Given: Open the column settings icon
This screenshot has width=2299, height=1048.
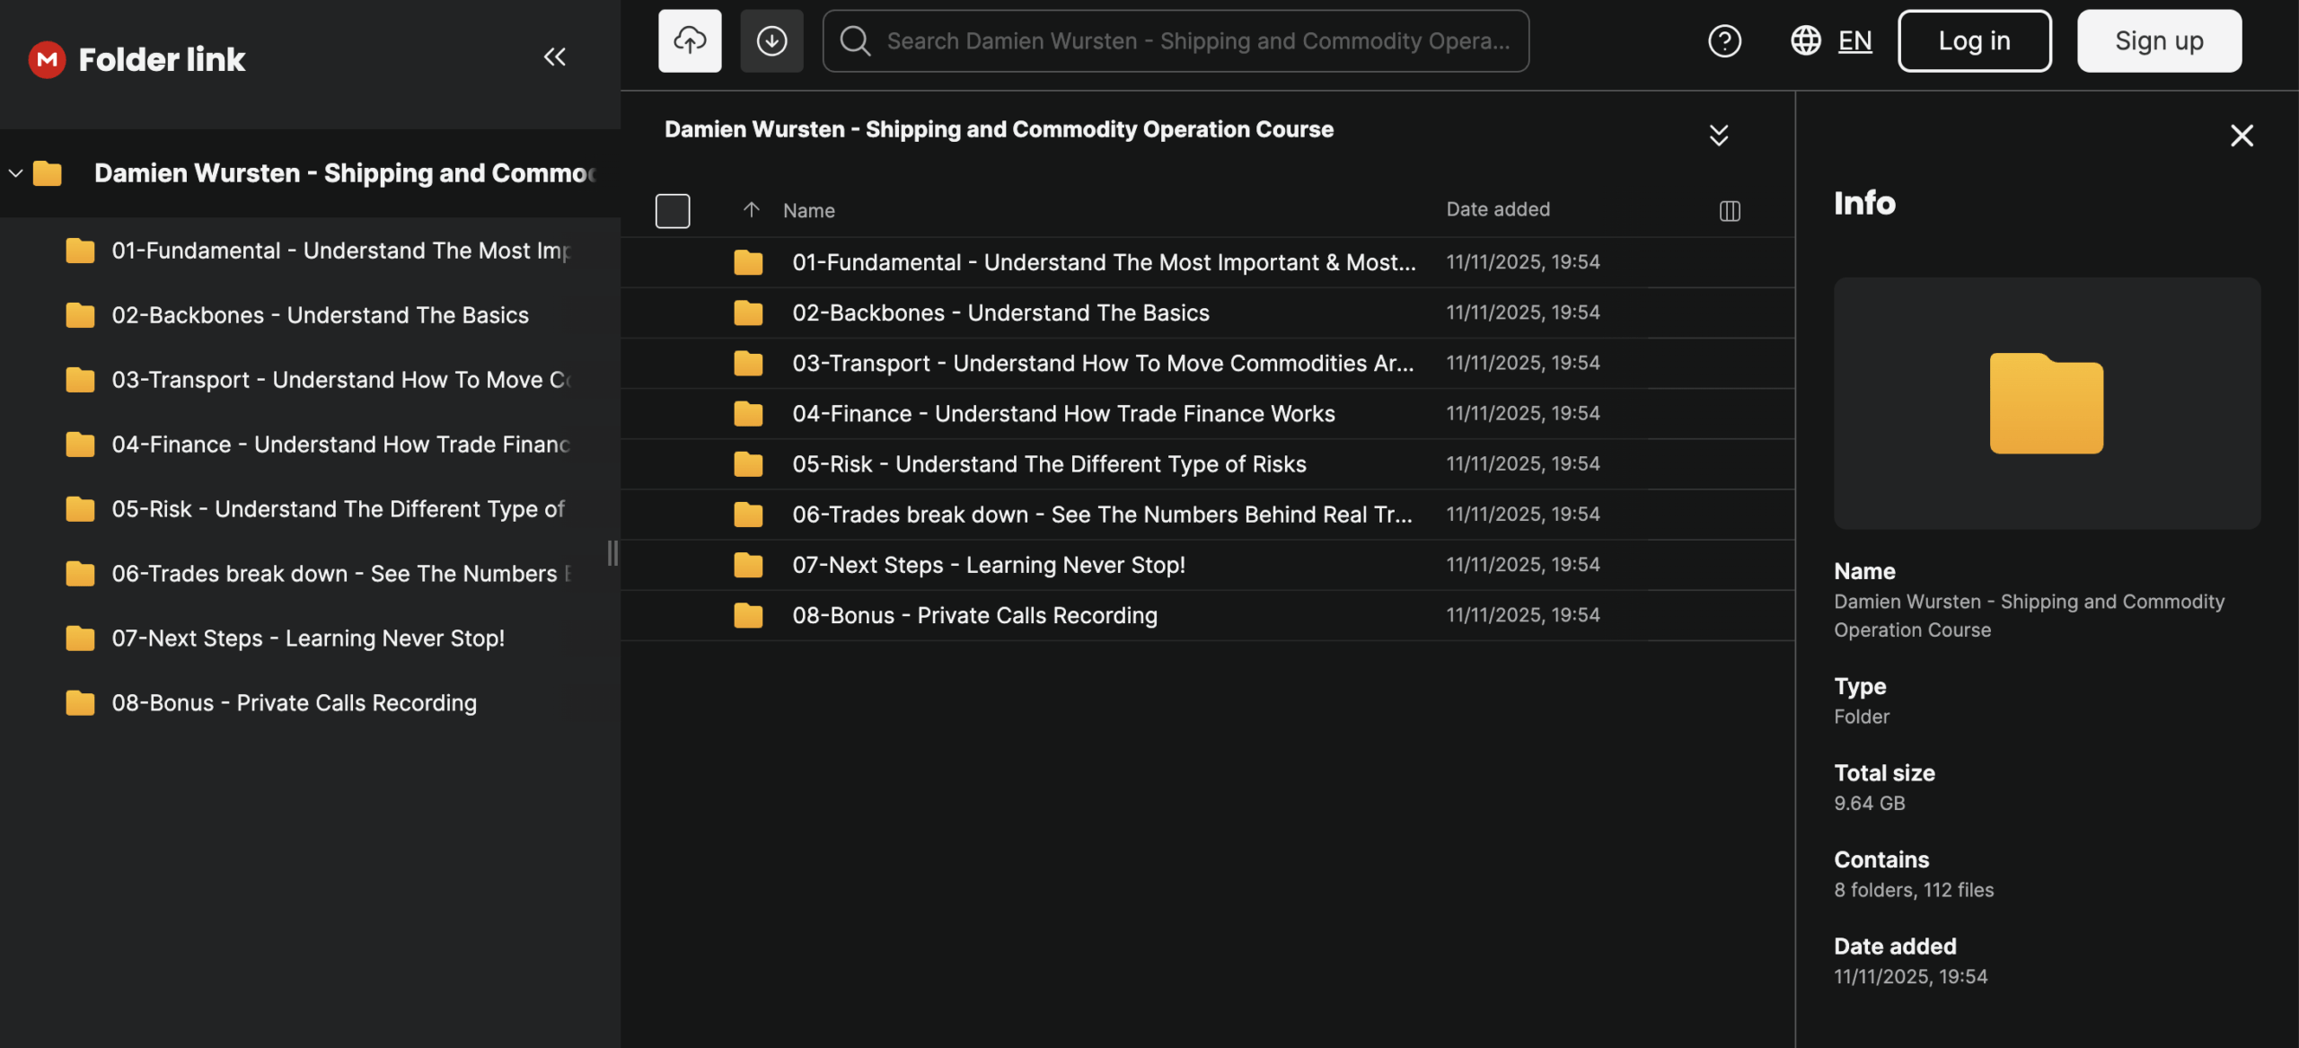Looking at the screenshot, I should tap(1729, 210).
